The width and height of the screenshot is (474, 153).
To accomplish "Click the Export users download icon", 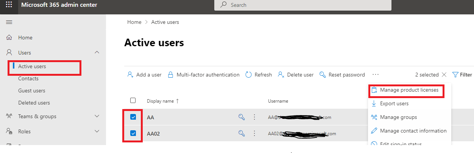I will 374,103.
